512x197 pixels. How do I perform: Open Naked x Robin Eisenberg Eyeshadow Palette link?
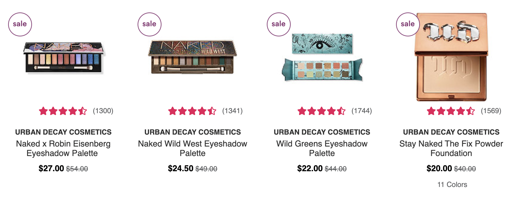pyautogui.click(x=63, y=148)
